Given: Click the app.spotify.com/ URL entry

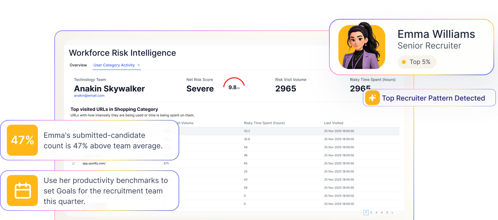Looking at the screenshot, I should (94, 163).
